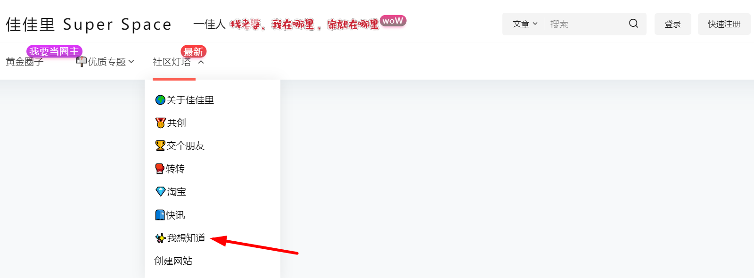Click the 佳佳里 Super Space site title
The height and width of the screenshot is (278, 754).
[x=89, y=25]
